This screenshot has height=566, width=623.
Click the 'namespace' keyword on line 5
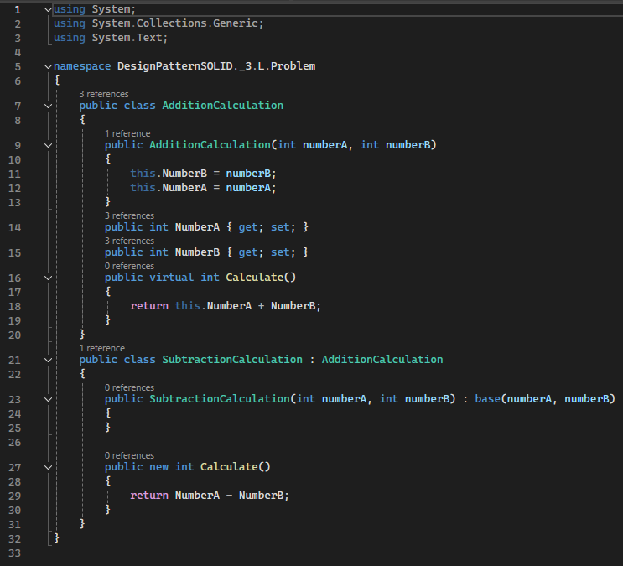[82, 66]
